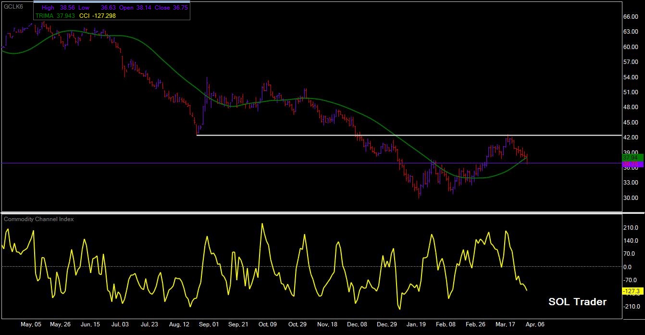Screen dimensions: 645x335
Task: Click the Commodity Channel Index pane title
Action: click(39, 219)
